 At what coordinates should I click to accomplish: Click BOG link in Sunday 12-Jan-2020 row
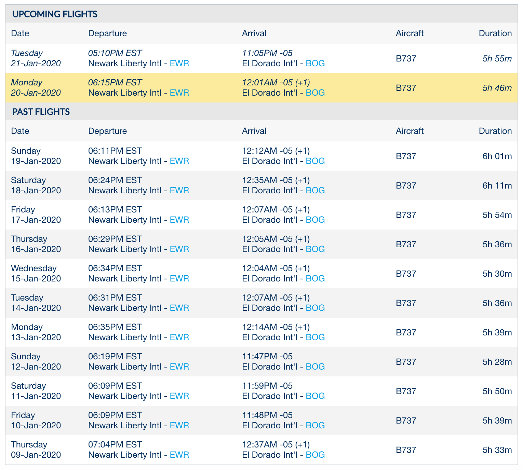coord(315,367)
